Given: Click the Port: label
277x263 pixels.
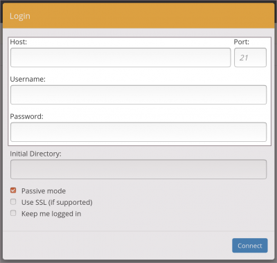Looking at the screenshot, I should click(x=242, y=42).
